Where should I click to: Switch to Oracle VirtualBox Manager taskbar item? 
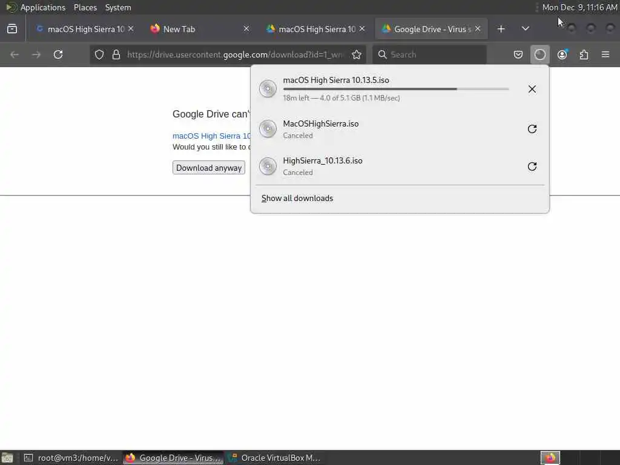[x=275, y=458]
